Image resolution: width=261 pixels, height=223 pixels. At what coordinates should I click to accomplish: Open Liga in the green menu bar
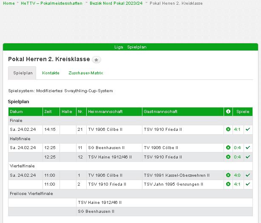(119, 47)
